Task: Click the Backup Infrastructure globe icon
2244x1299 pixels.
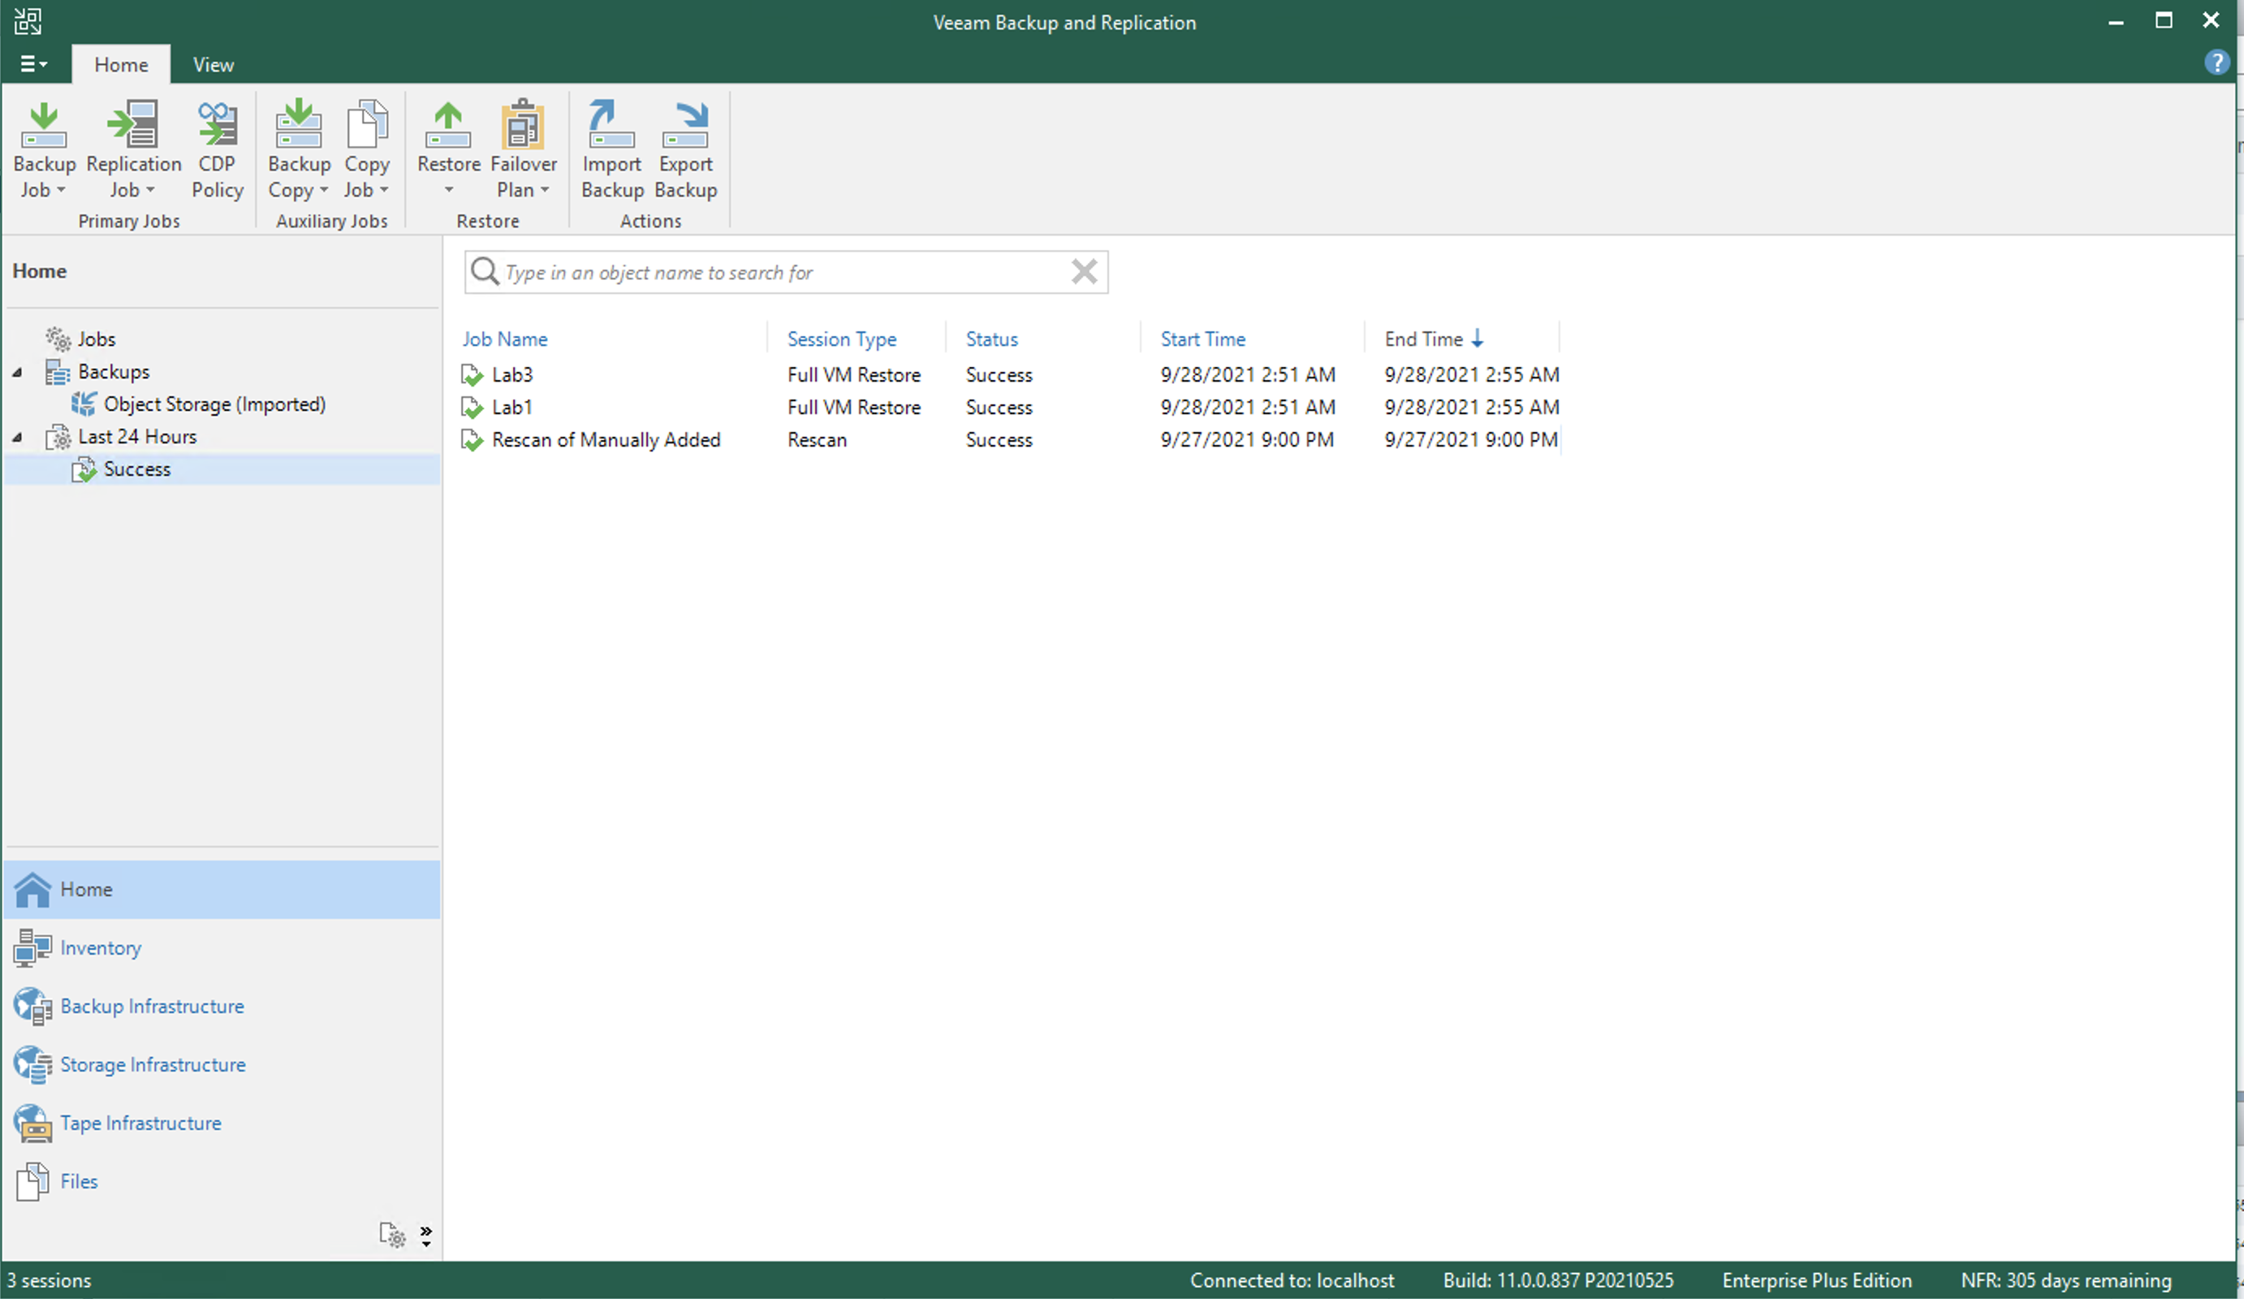Action: [x=33, y=1006]
